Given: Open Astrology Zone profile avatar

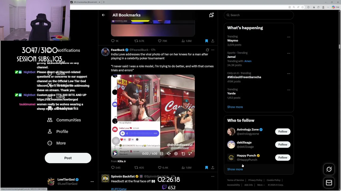Looking at the screenshot, I should [231, 132].
